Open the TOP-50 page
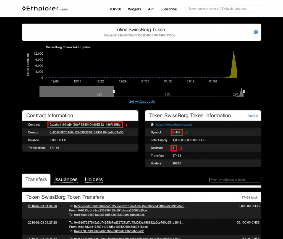 coord(115,9)
